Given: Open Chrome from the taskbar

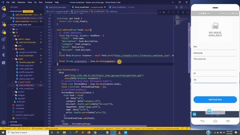Looking at the screenshot, I should (95, 132).
